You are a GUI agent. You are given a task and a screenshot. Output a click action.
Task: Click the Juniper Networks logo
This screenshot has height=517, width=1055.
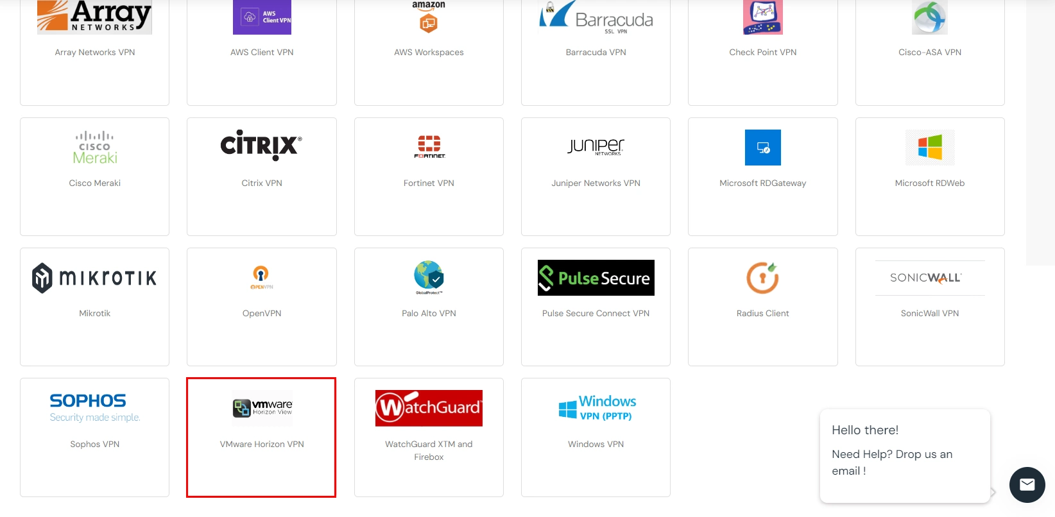(x=596, y=147)
